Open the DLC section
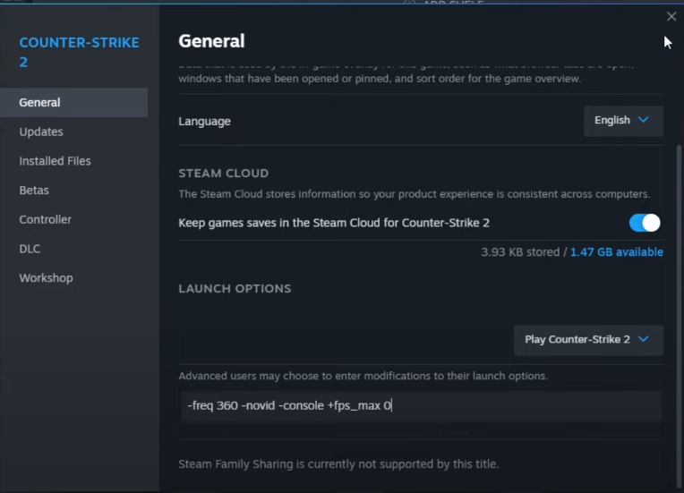This screenshot has height=493, width=684. click(x=30, y=249)
